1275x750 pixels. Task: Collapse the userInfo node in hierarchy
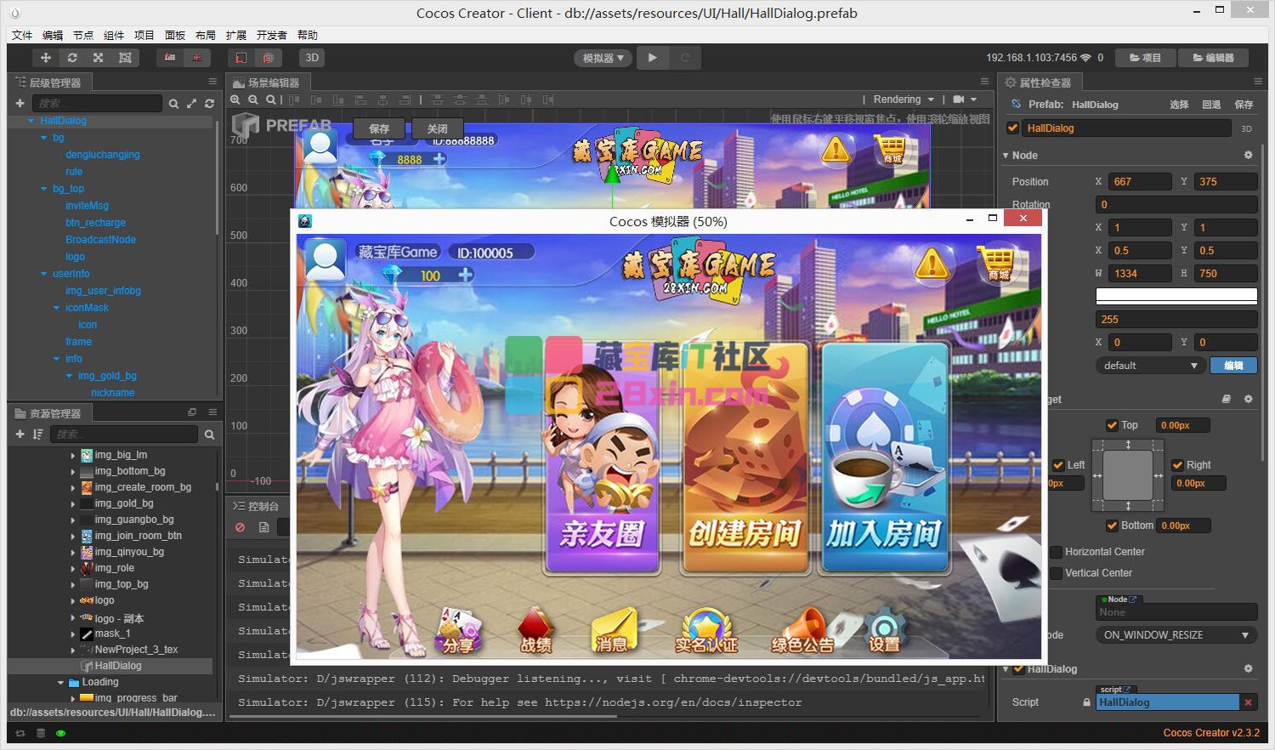[x=44, y=274]
